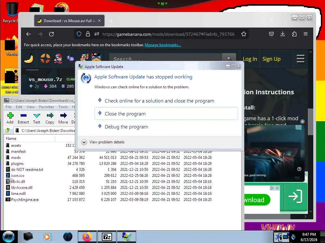Click the site padlock icon
This screenshot has width=325, height=243.
(88, 34)
